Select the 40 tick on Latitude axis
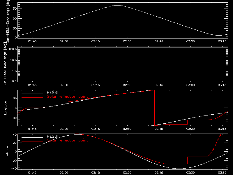 pos(15,135)
